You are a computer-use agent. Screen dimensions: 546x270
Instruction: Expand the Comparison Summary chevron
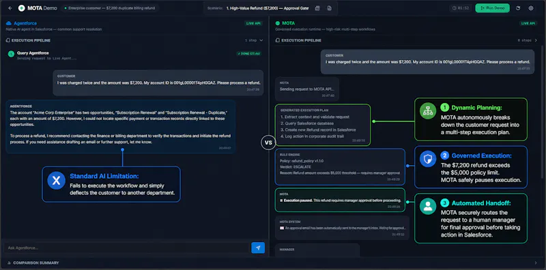coord(536,263)
